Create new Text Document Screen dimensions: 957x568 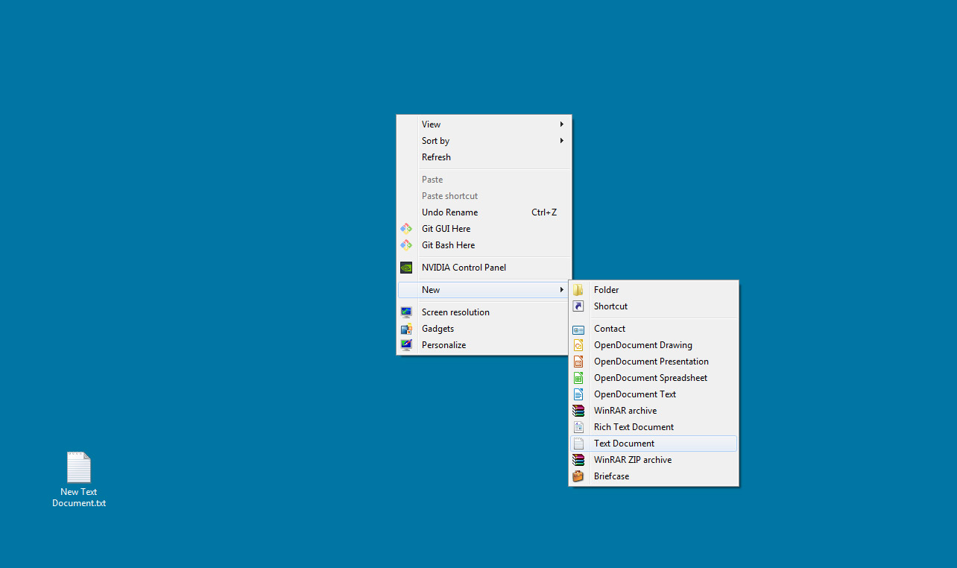654,444
